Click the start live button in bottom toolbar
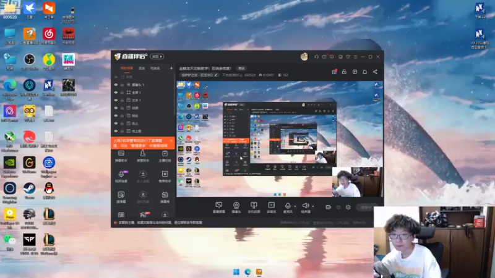 pos(366,207)
